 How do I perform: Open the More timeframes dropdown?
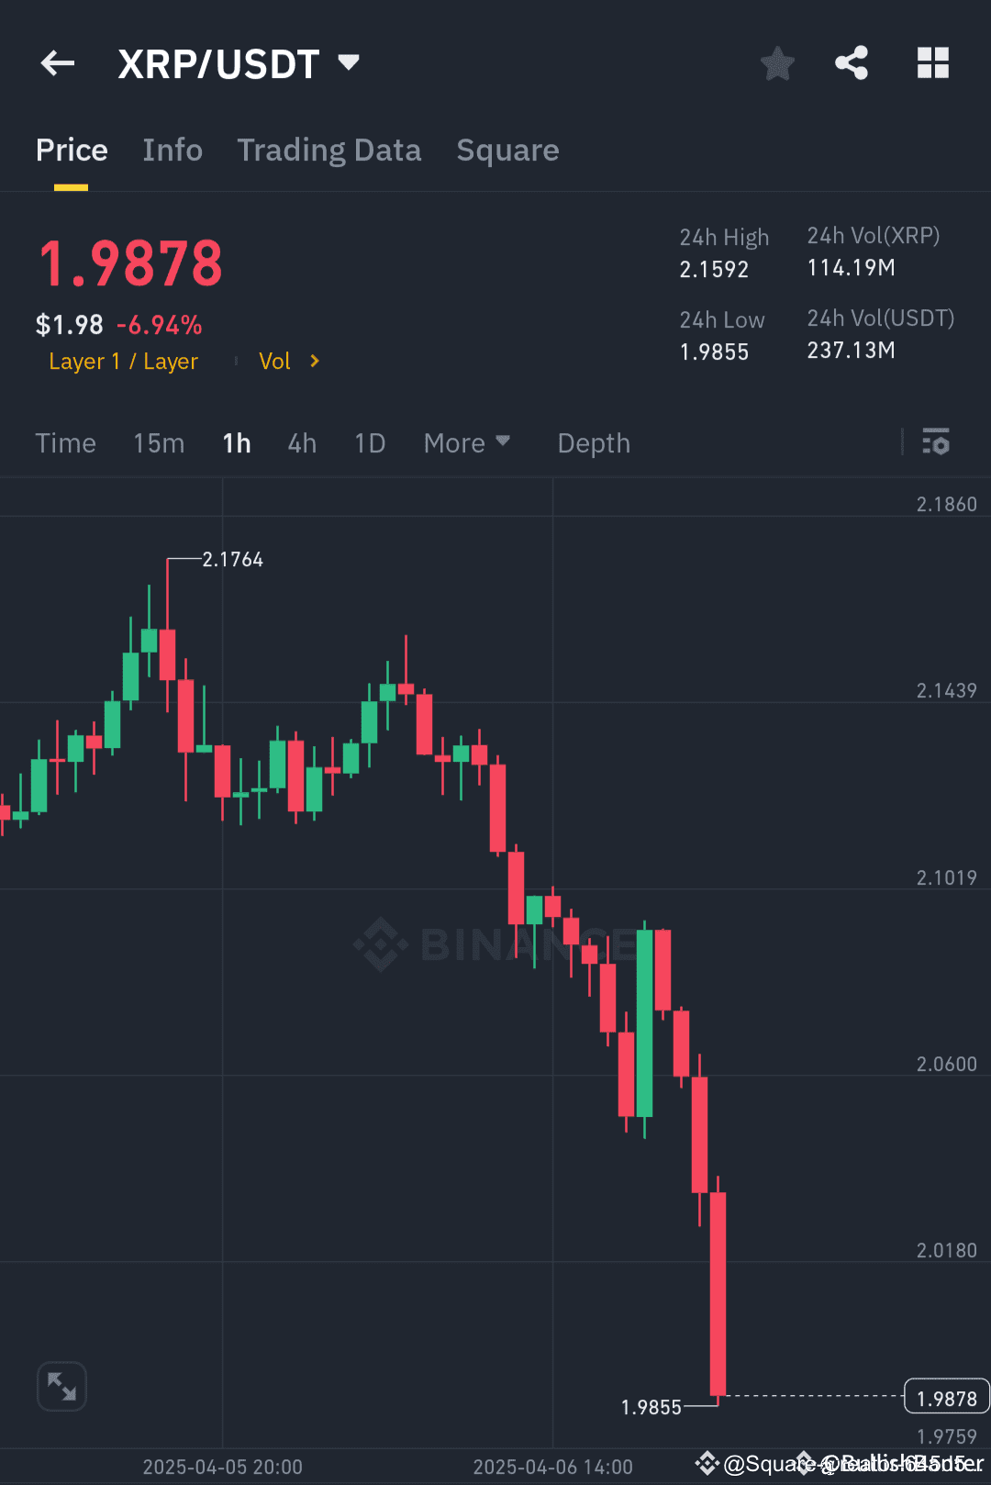467,442
